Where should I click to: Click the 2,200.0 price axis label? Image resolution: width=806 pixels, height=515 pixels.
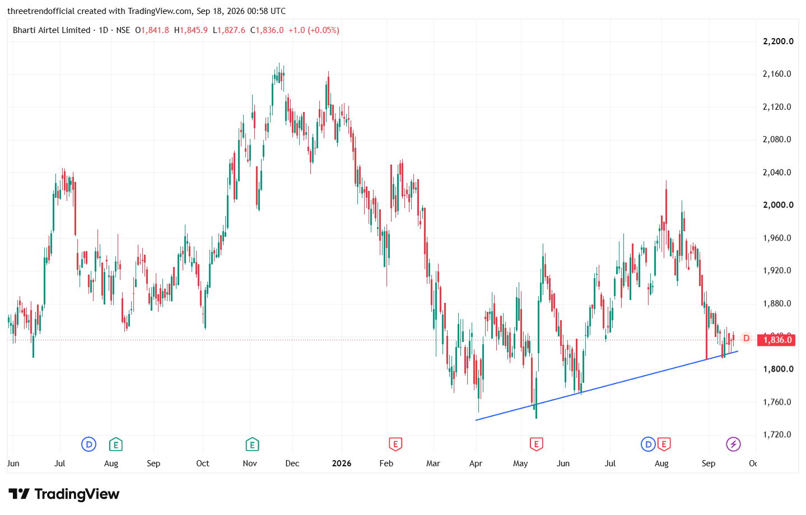click(x=778, y=41)
